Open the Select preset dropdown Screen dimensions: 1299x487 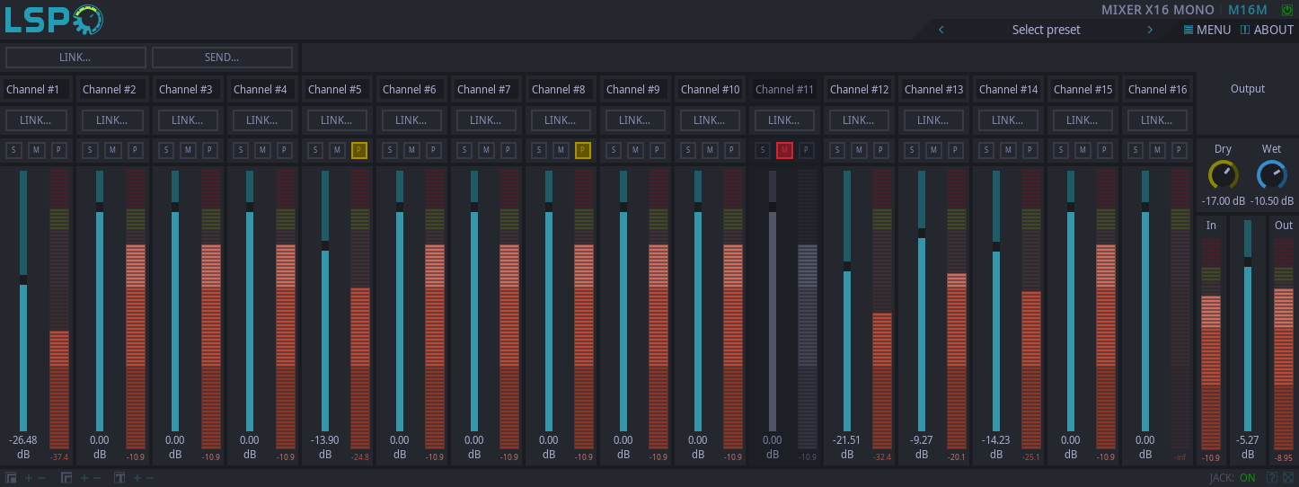pyautogui.click(x=1046, y=30)
